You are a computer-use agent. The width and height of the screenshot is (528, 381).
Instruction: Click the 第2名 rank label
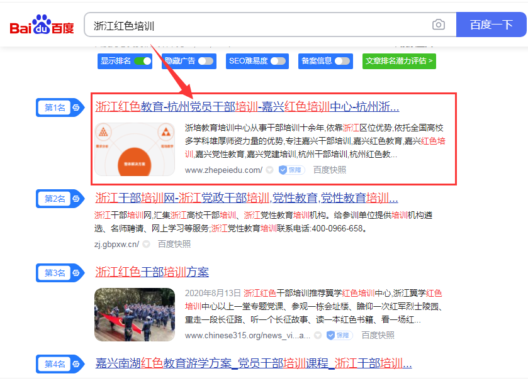pyautogui.click(x=55, y=199)
